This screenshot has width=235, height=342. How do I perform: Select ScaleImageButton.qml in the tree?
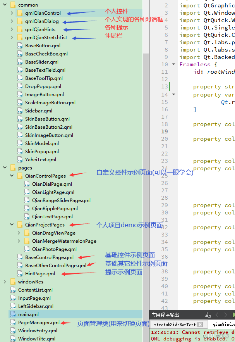(x=50, y=102)
